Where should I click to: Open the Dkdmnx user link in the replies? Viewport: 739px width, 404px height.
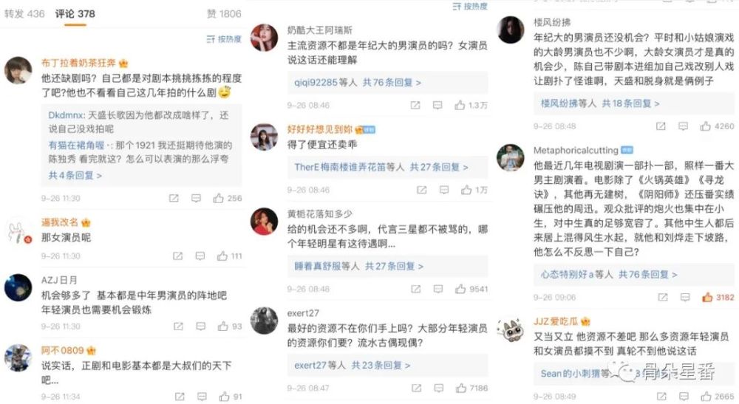(x=66, y=115)
